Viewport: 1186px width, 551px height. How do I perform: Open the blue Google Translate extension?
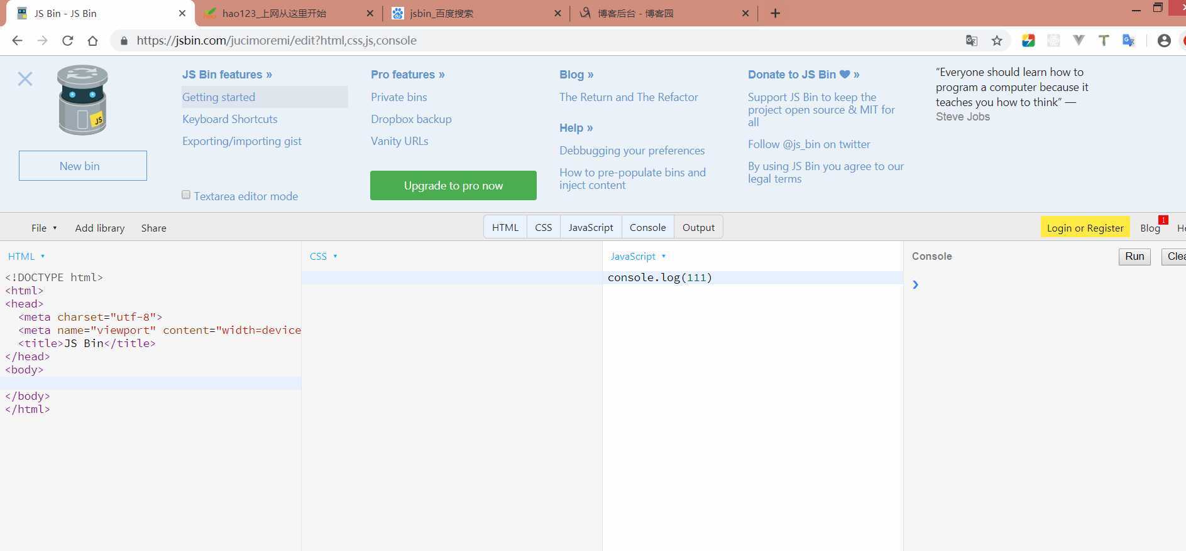point(1129,41)
